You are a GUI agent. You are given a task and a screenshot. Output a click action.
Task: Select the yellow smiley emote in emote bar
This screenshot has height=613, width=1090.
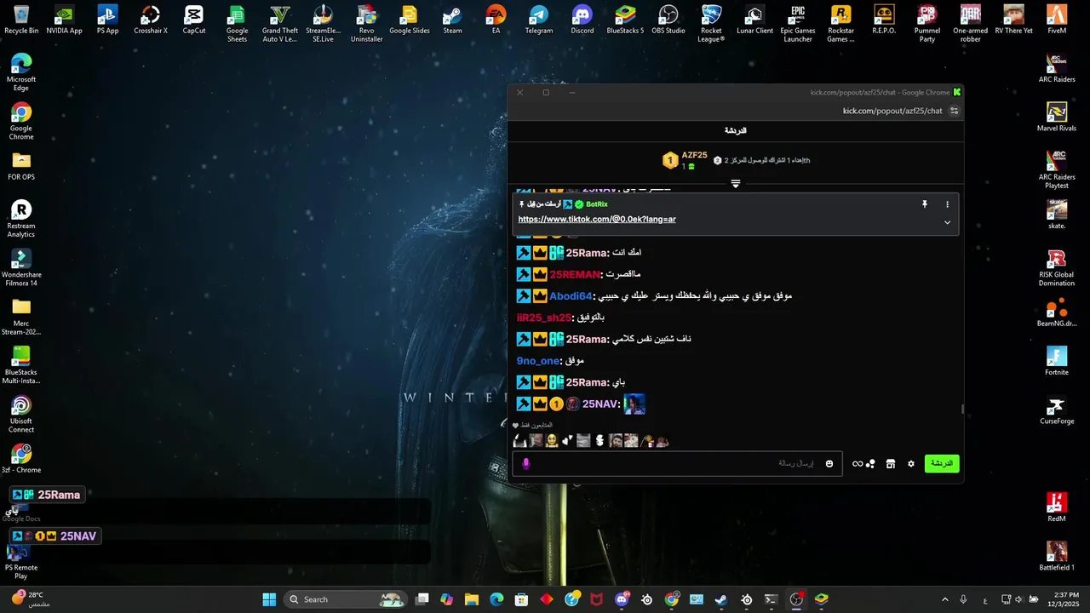point(552,440)
